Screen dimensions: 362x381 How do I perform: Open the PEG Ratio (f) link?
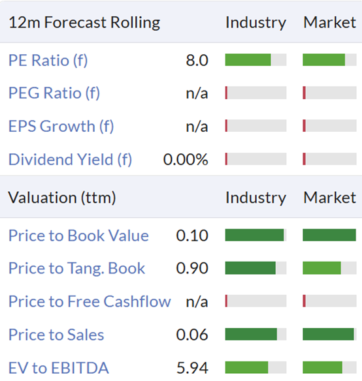[54, 93]
